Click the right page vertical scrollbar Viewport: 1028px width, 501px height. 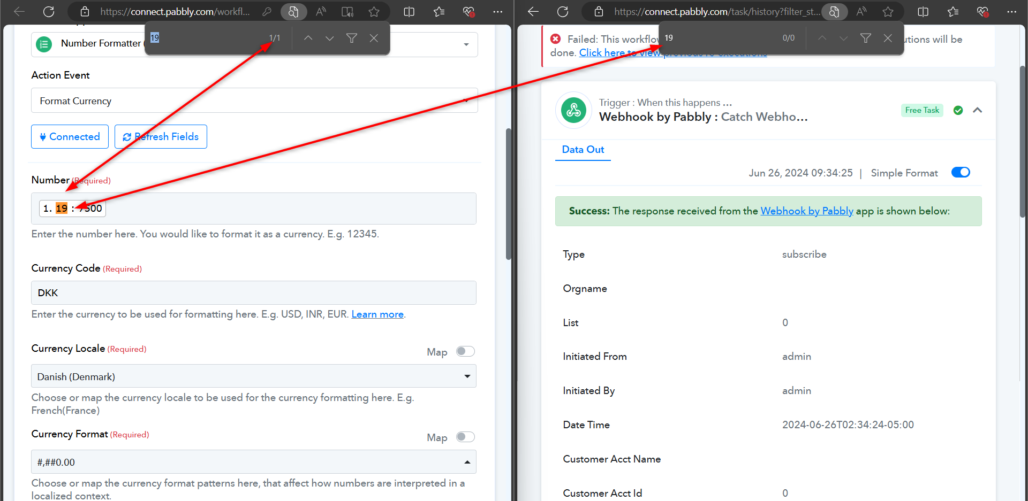(1023, 141)
